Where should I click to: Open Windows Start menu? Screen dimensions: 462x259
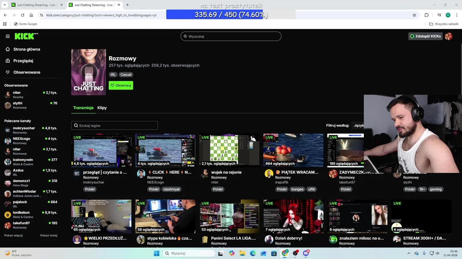tap(156, 253)
